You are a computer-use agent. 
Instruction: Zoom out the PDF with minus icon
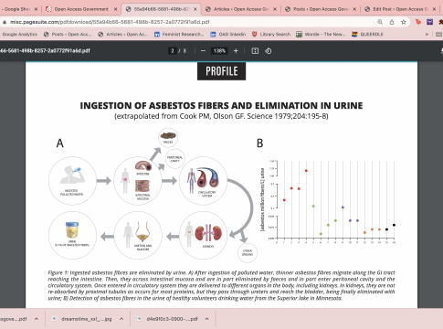(x=203, y=51)
